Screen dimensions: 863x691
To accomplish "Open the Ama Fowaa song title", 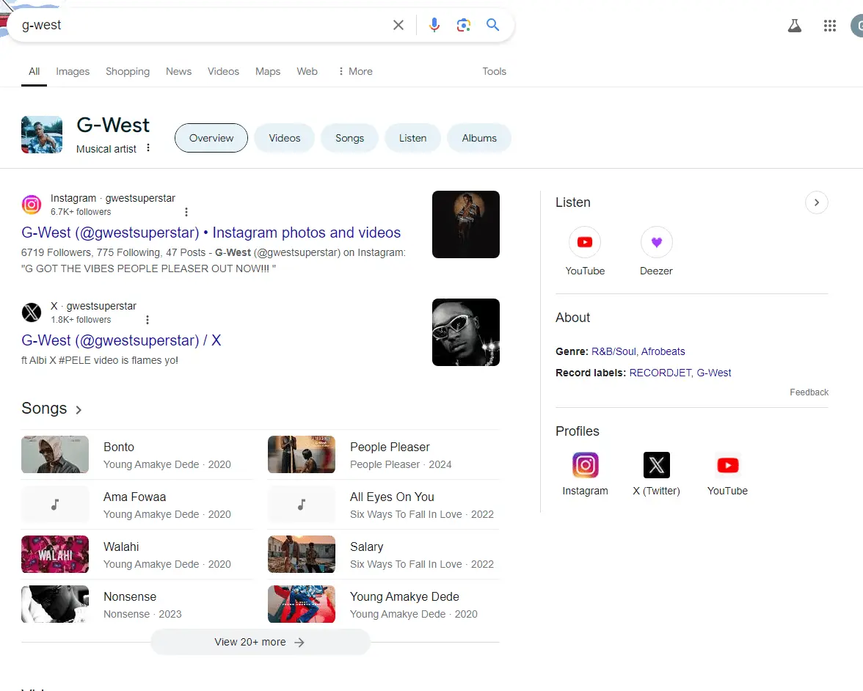I will [135, 497].
